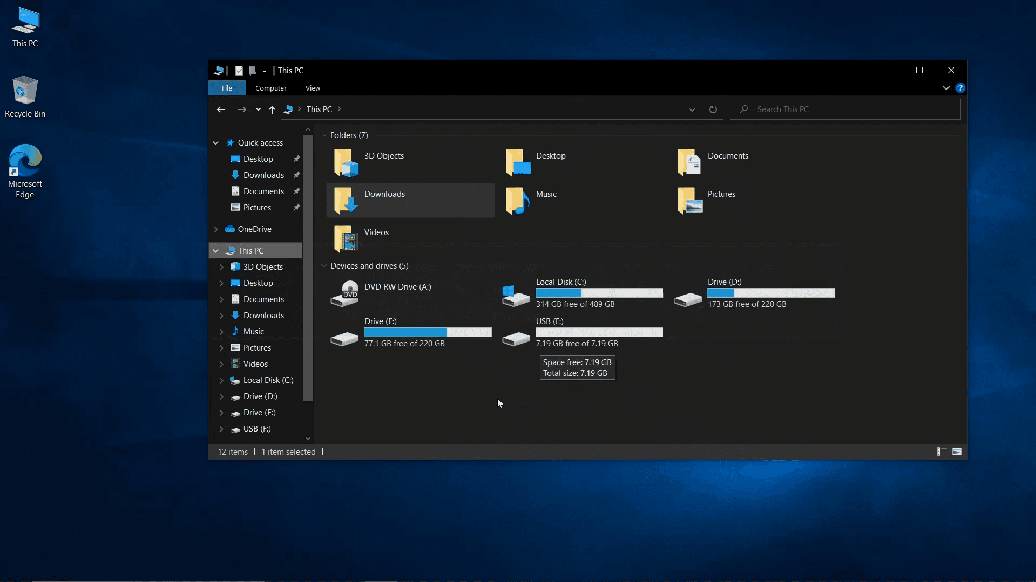Viewport: 1036px width, 582px height.
Task: Select the Drive (D:) drive icon
Action: tap(688, 299)
